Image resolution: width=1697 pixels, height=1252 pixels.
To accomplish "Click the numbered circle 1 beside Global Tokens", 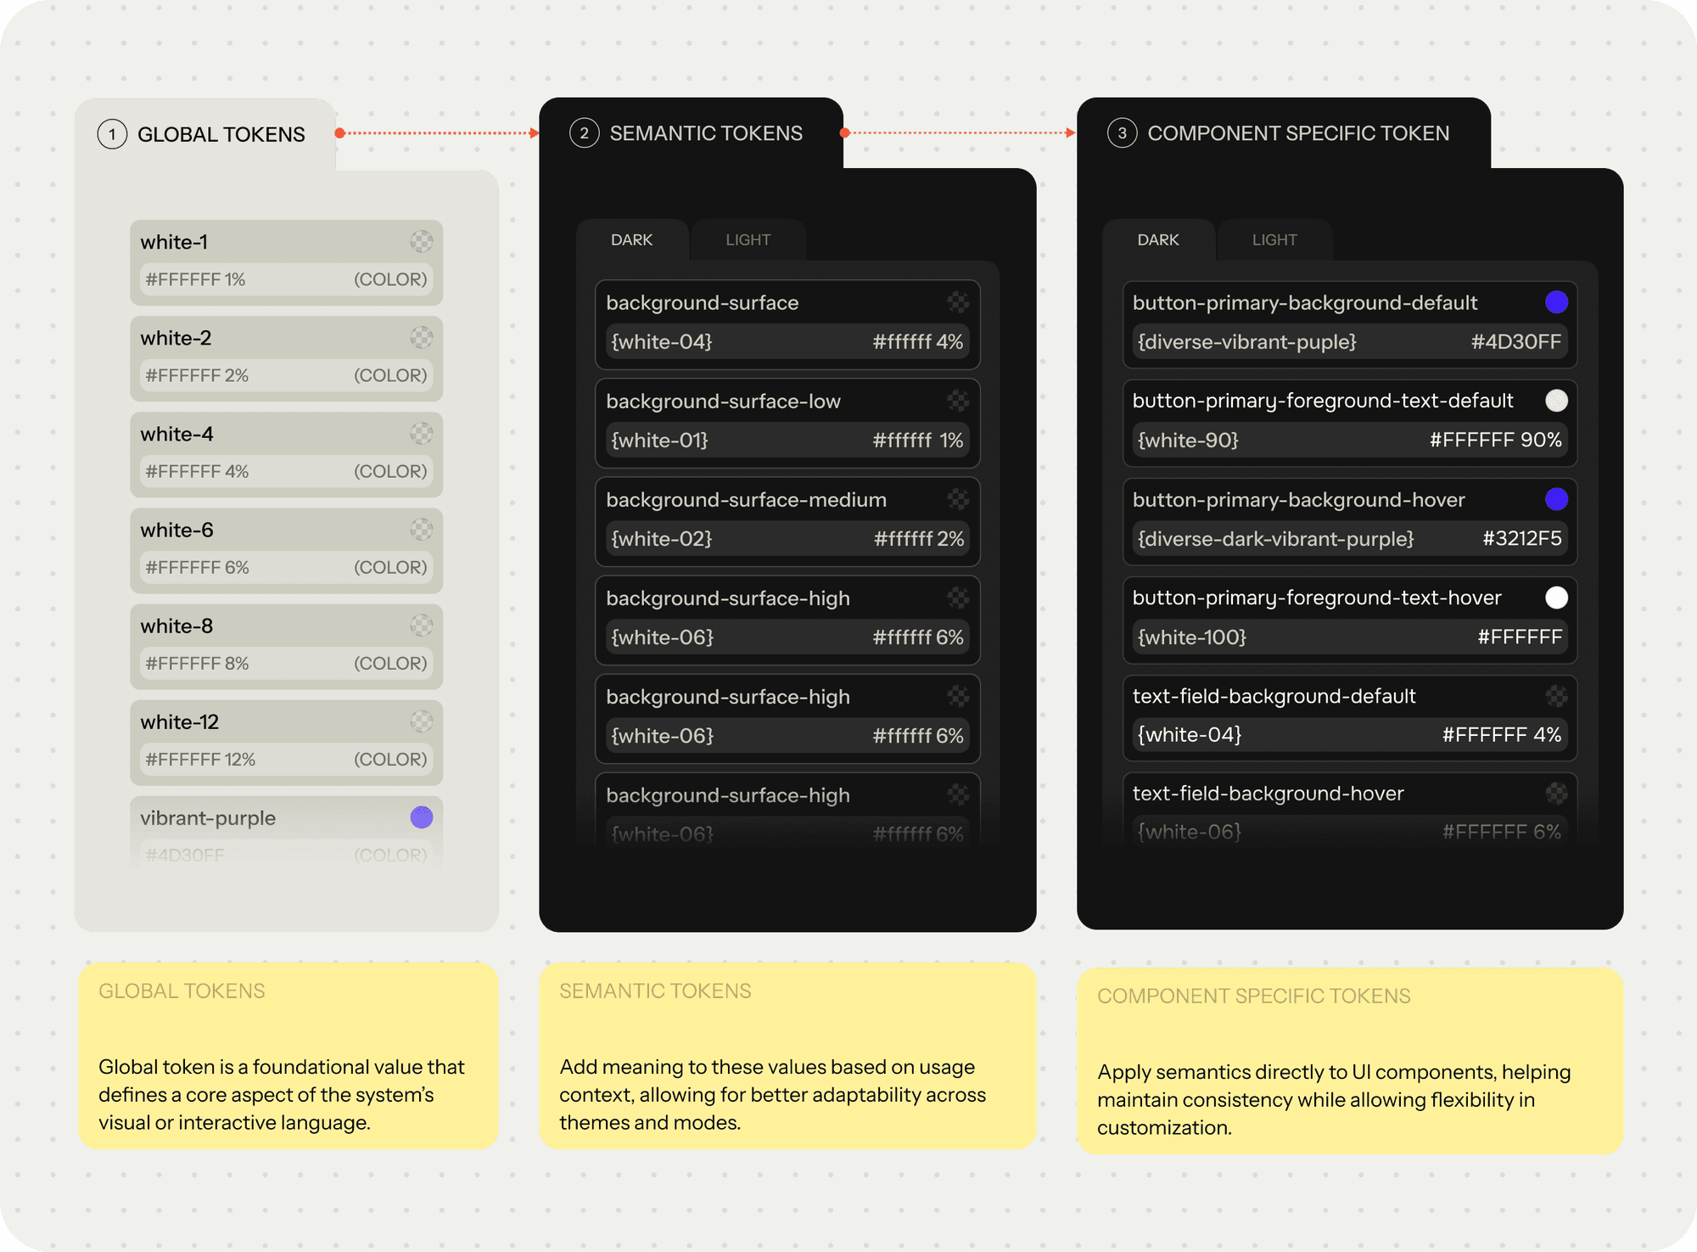I will [112, 134].
